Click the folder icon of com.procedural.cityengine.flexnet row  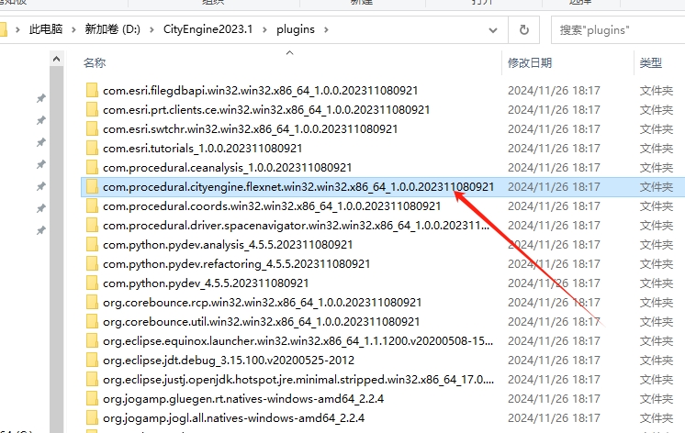pyautogui.click(x=92, y=187)
